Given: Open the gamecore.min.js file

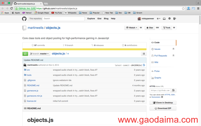Looking at the screenshot, I should point(35,96).
